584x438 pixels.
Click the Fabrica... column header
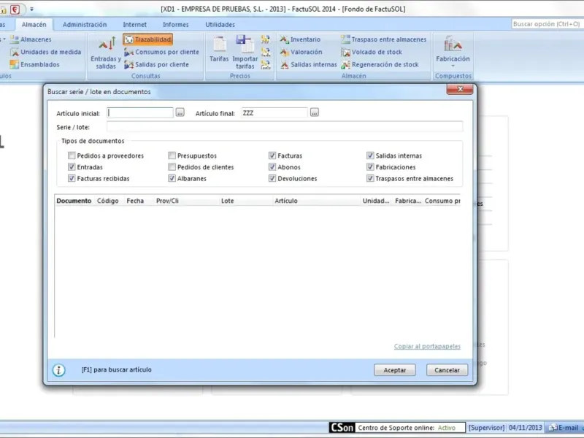[x=408, y=201]
